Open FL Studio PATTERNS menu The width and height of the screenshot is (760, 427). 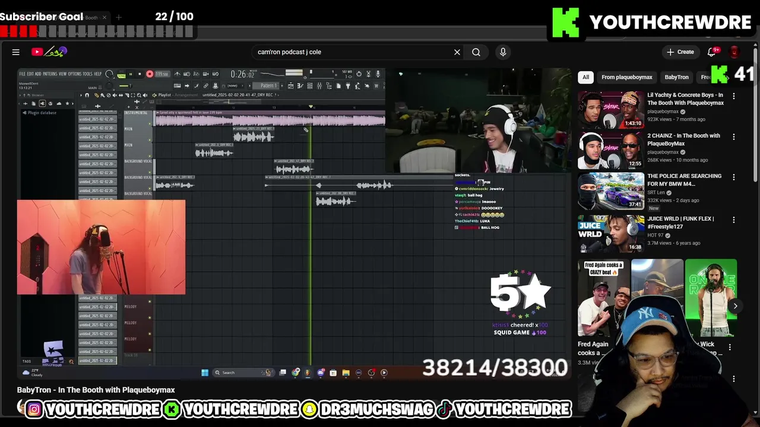pos(50,74)
